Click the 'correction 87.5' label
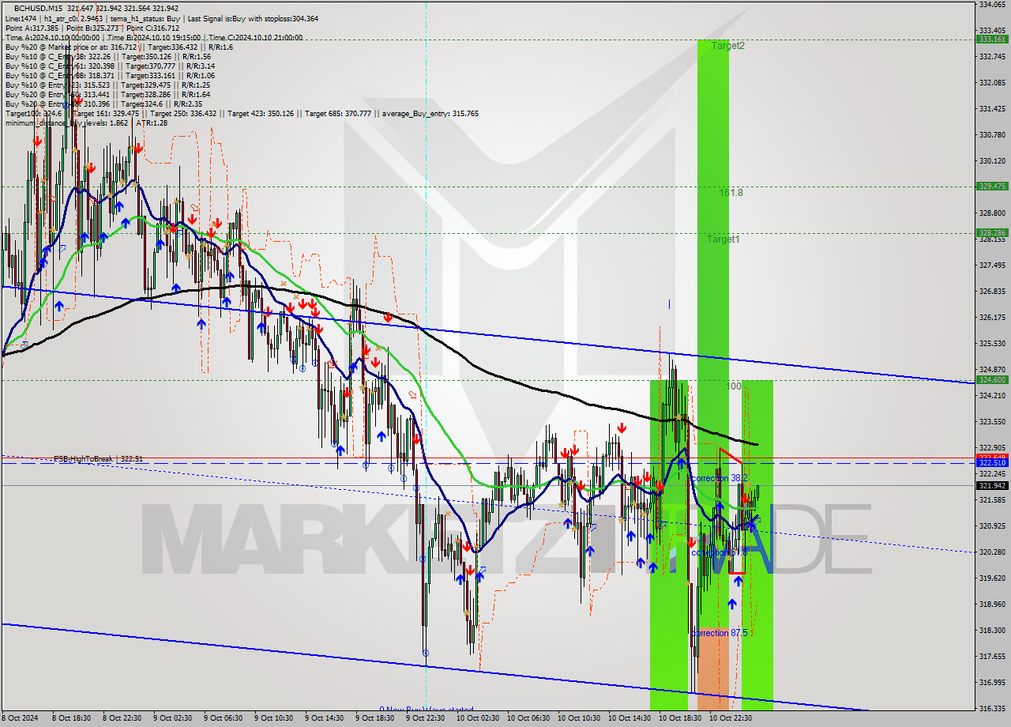This screenshot has height=727, width=1011. (719, 633)
